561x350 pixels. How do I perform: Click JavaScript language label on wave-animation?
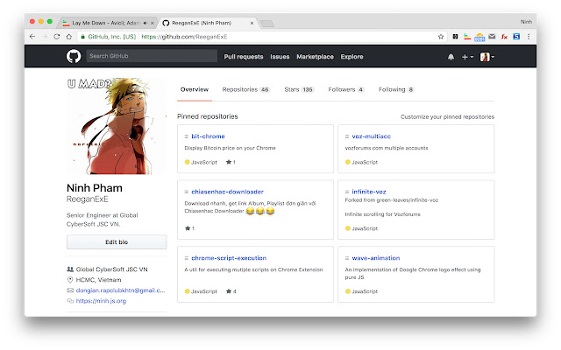(365, 291)
